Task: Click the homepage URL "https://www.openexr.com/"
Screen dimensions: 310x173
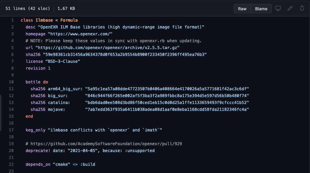Action: pyautogui.click(x=80, y=34)
